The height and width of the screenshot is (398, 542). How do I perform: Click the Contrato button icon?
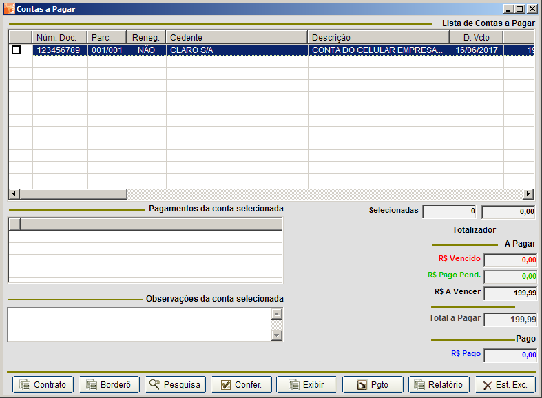25,385
